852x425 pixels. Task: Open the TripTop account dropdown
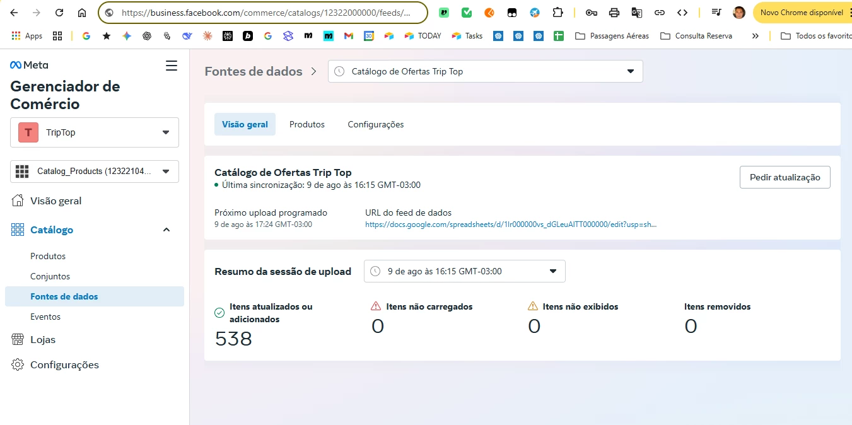coord(95,132)
